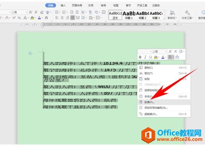Click Bold in the floating mini toolbar

[x=140, y=57]
